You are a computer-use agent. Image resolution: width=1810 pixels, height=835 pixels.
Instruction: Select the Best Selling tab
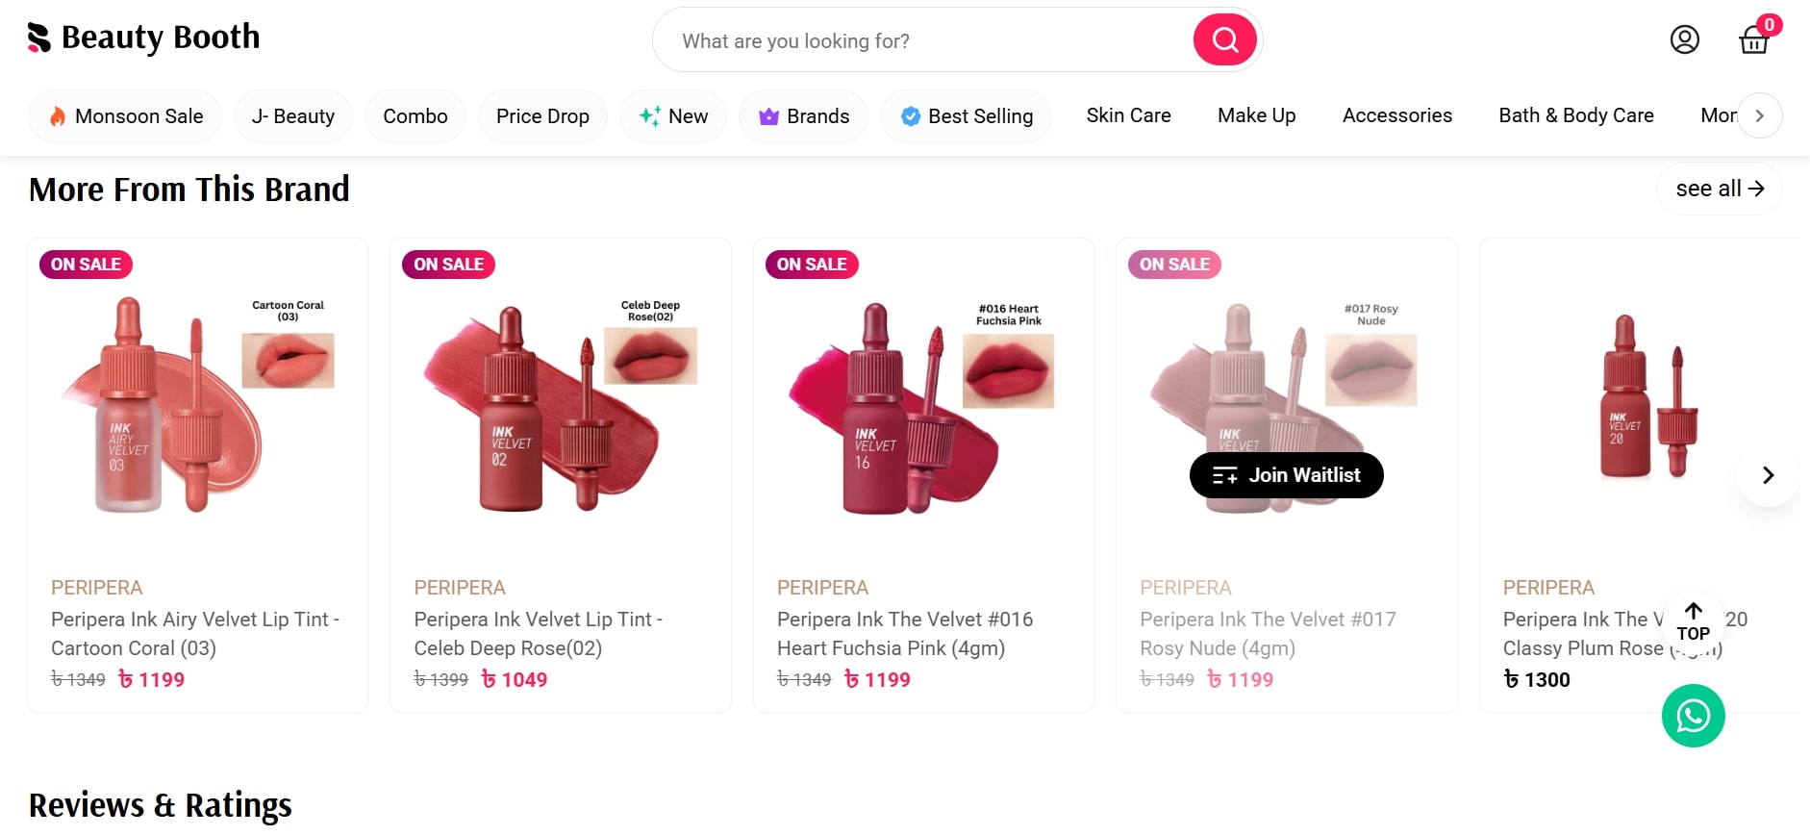coord(966,116)
